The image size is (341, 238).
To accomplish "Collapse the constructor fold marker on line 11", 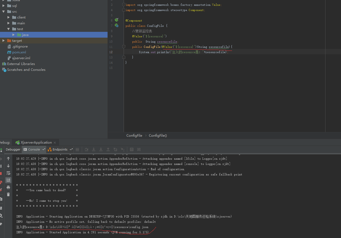I will tap(124, 47).
